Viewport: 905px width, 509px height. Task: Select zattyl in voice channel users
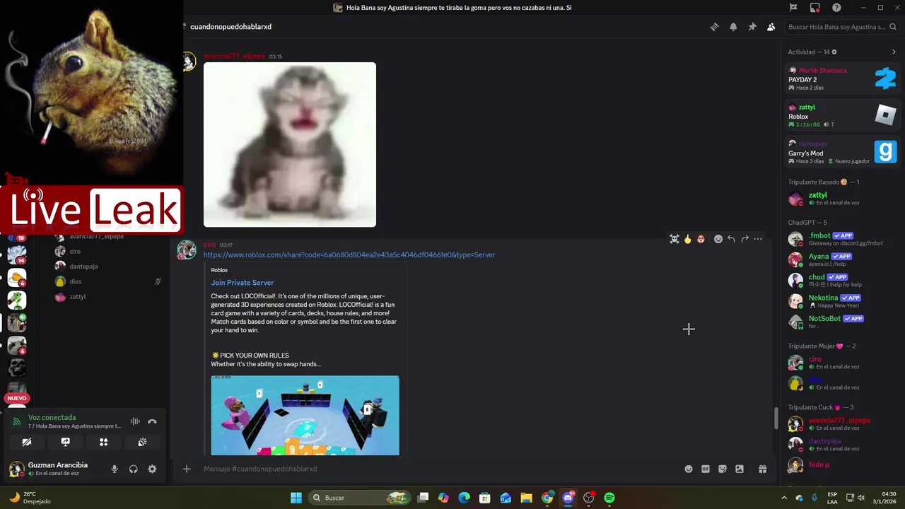pos(107,297)
